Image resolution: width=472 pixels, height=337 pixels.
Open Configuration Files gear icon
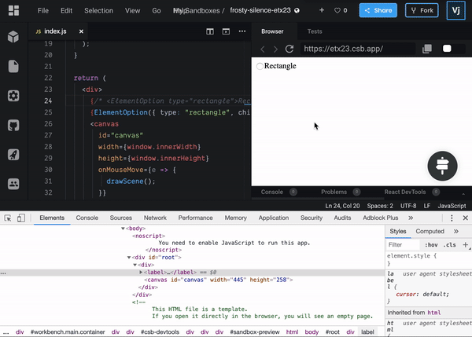point(13,96)
